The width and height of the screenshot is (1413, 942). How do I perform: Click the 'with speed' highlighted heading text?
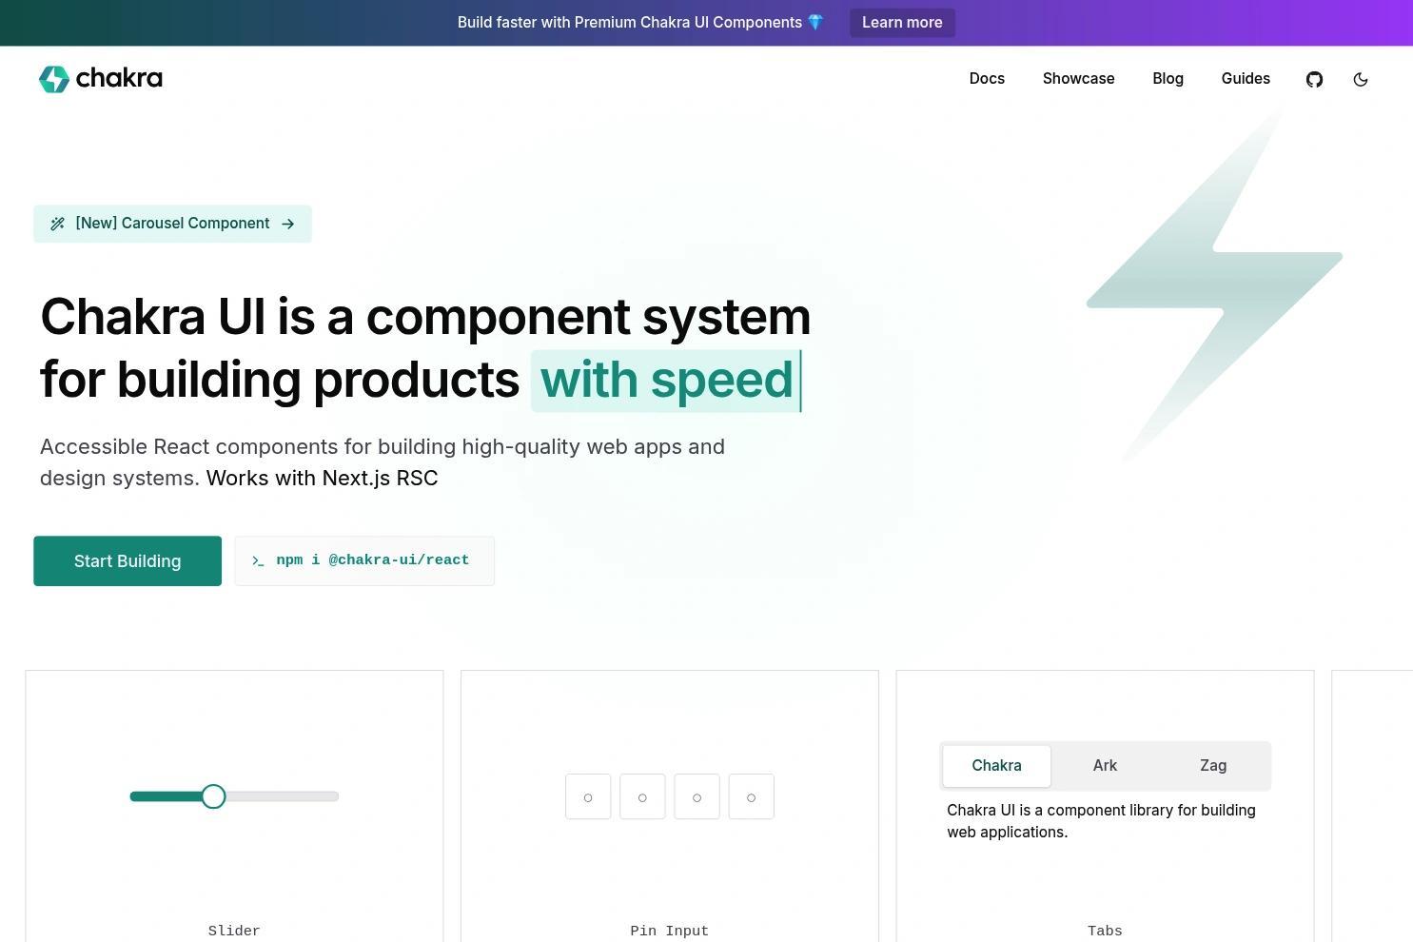(666, 381)
